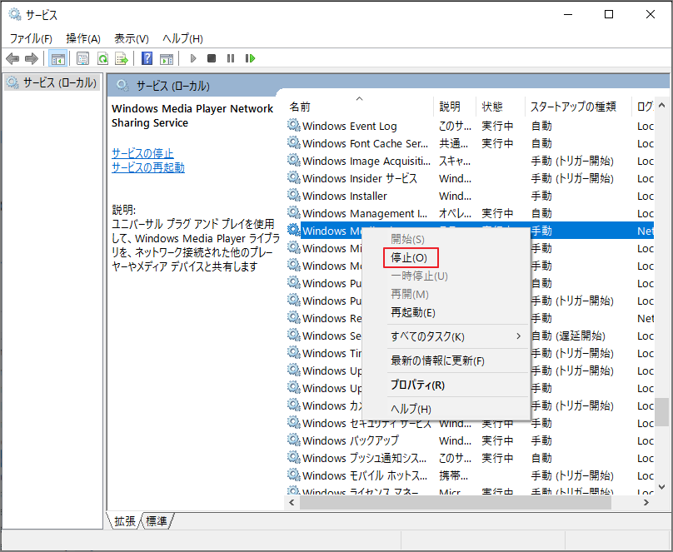Image resolution: width=673 pixels, height=552 pixels.
Task: Open プロパティ(R) from the context menu
Action: tap(445, 385)
